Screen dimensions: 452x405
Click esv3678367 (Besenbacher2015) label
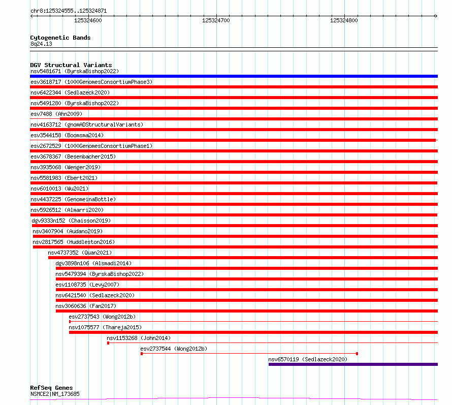click(73, 157)
